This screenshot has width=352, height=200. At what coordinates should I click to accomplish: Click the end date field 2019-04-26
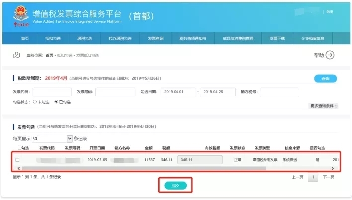(x=218, y=92)
